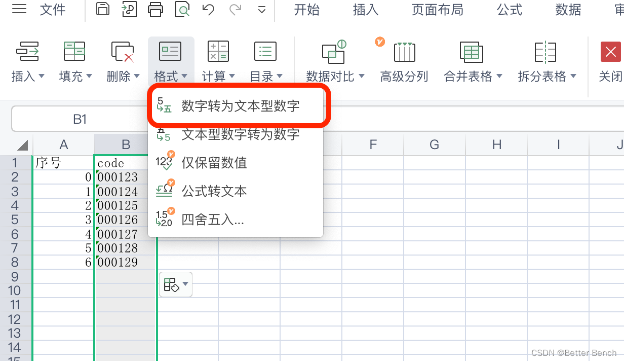Click the 插入 tool icon in the ribbon

click(28, 51)
